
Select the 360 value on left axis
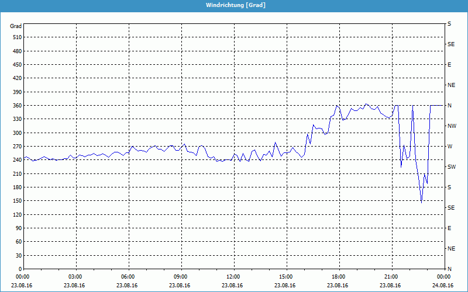[x=16, y=105]
